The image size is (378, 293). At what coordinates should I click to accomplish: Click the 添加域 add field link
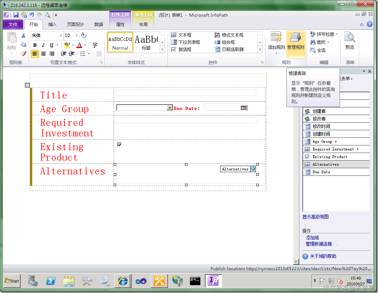tap(312, 238)
